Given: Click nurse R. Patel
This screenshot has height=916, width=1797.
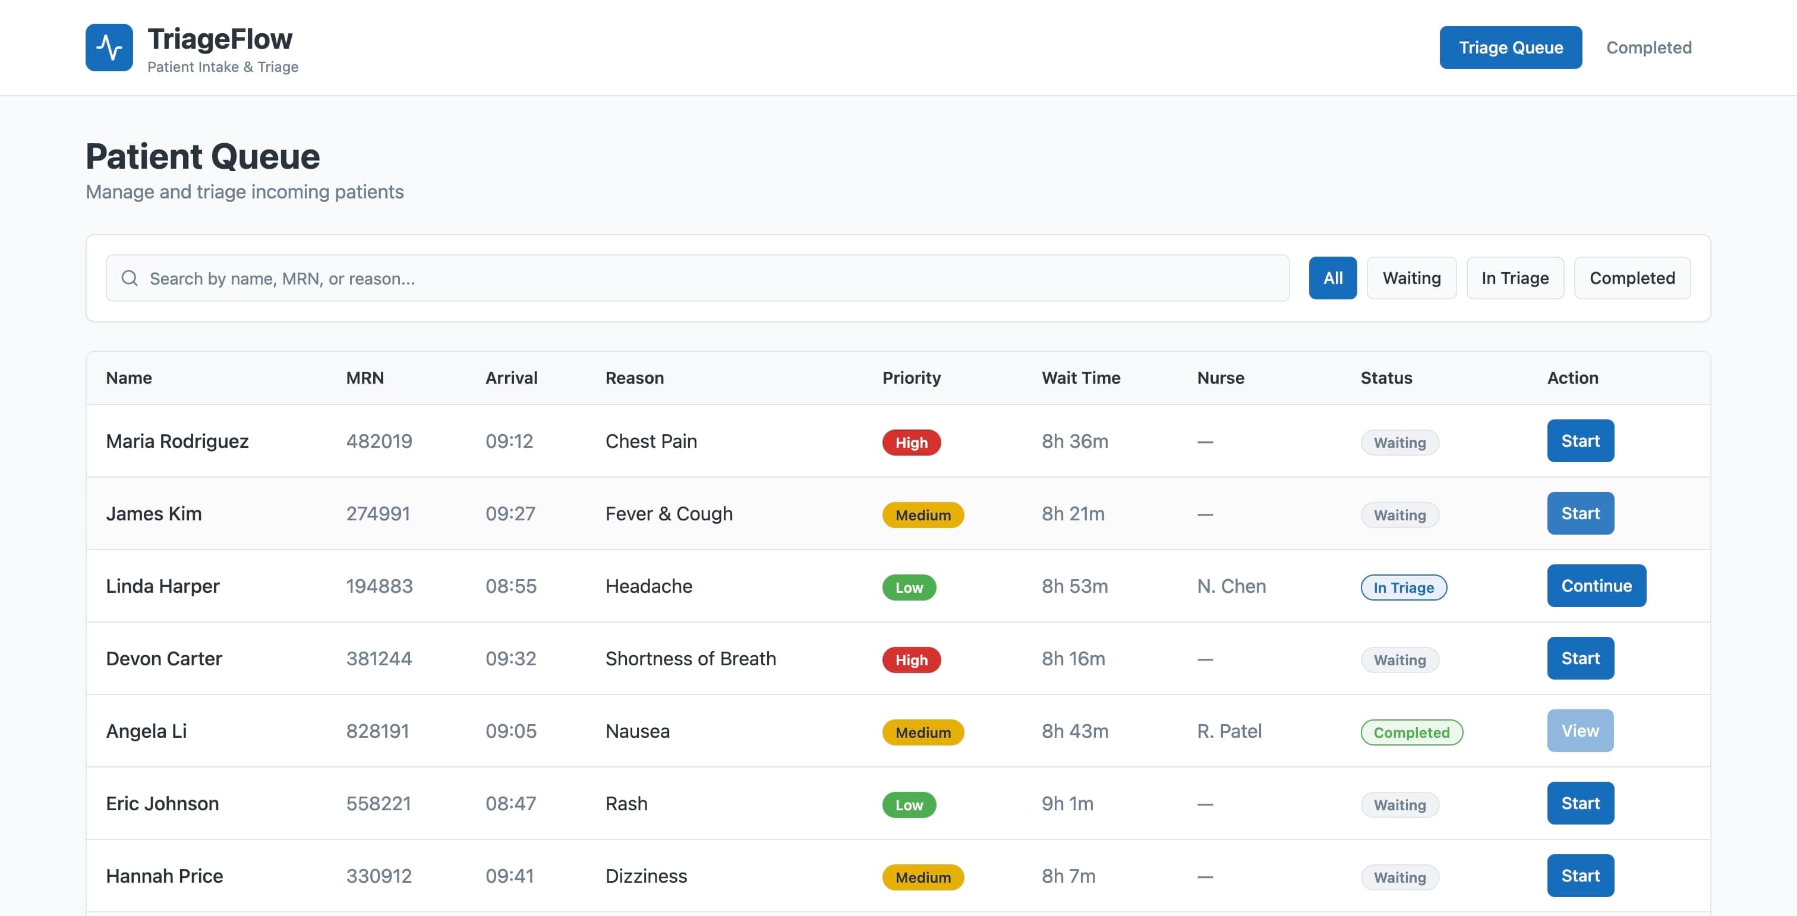Looking at the screenshot, I should pos(1229,731).
